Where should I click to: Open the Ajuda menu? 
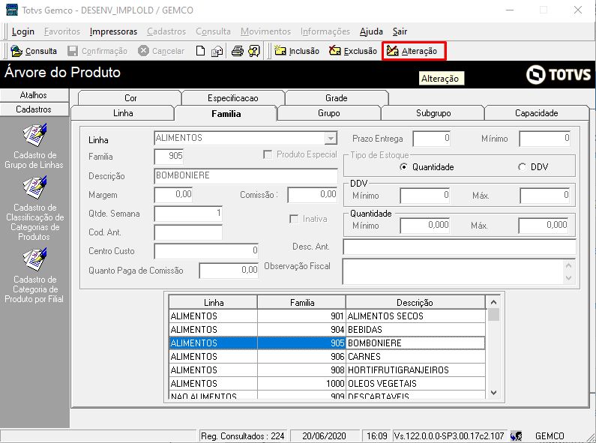371,31
